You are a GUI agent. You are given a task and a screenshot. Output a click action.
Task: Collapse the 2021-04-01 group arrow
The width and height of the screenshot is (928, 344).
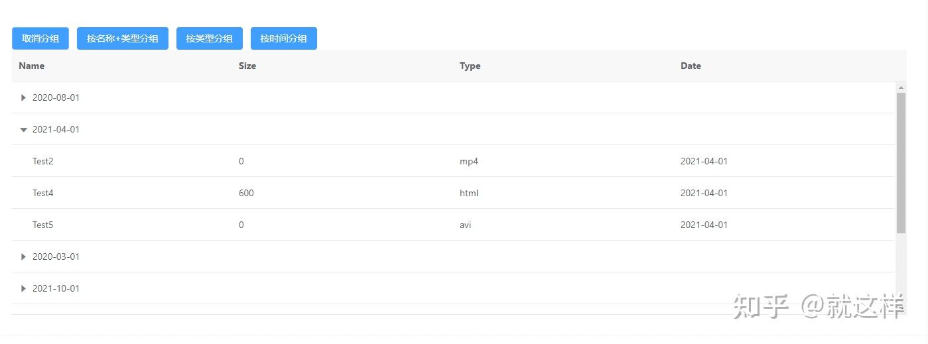(24, 130)
